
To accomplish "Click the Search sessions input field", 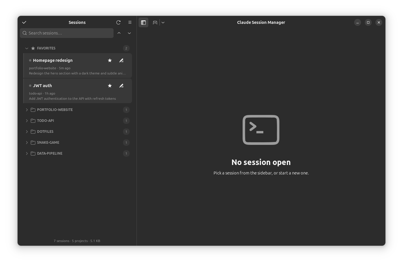I will click(x=67, y=33).
